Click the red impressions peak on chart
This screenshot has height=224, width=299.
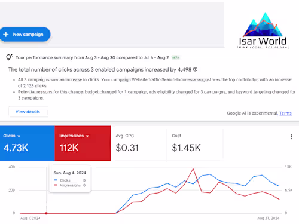193,169
